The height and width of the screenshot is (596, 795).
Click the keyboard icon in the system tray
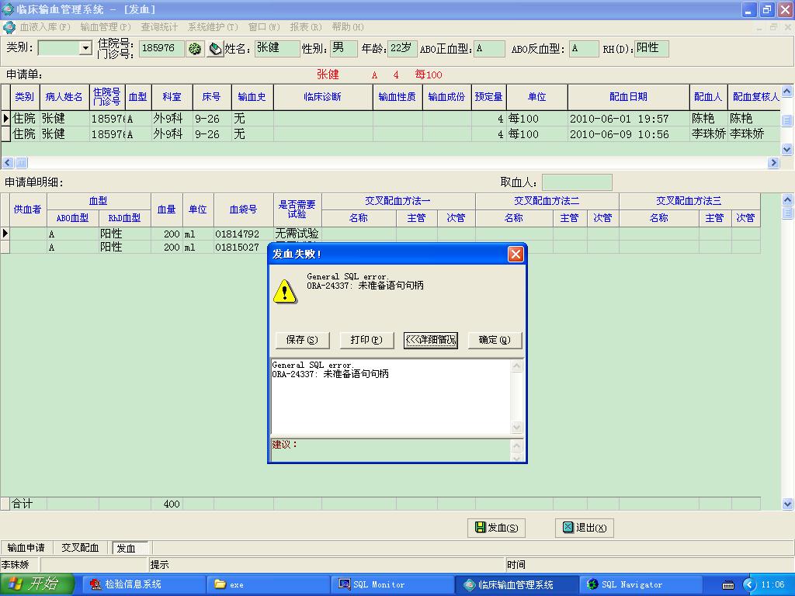pyautogui.click(x=728, y=585)
